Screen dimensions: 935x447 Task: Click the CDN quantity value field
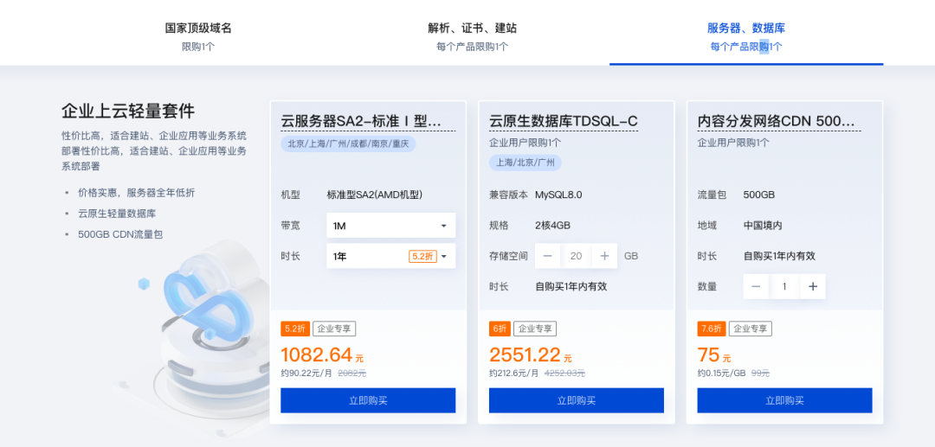click(x=784, y=287)
